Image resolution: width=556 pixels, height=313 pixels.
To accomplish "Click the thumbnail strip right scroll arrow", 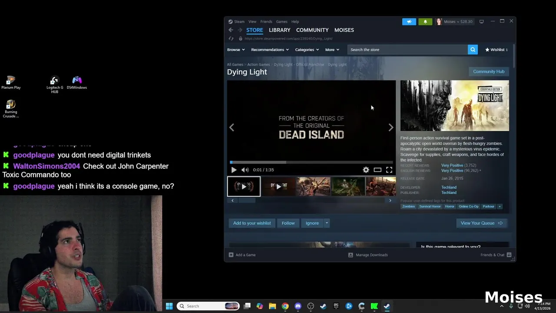I will (390, 200).
